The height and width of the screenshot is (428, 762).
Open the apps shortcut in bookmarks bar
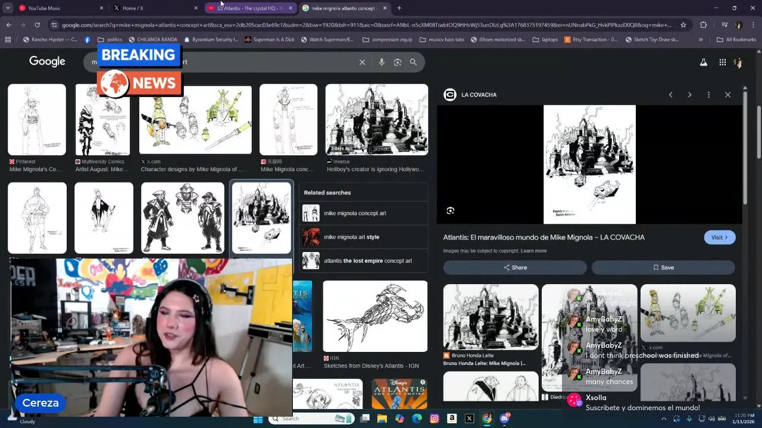click(8, 40)
